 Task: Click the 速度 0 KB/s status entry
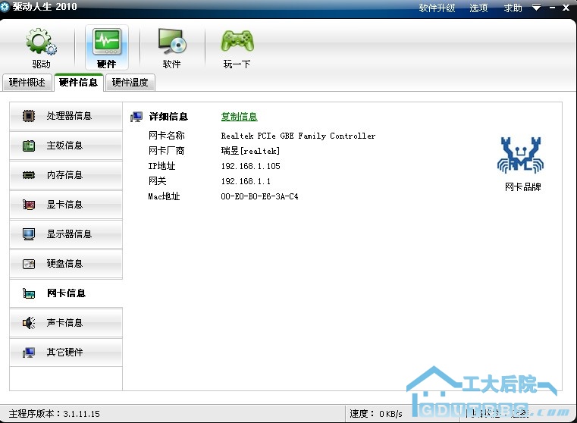coord(376,414)
